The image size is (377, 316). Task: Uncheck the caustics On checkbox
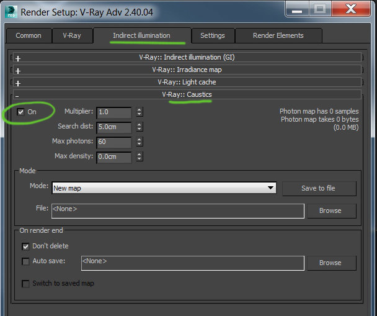[20, 112]
